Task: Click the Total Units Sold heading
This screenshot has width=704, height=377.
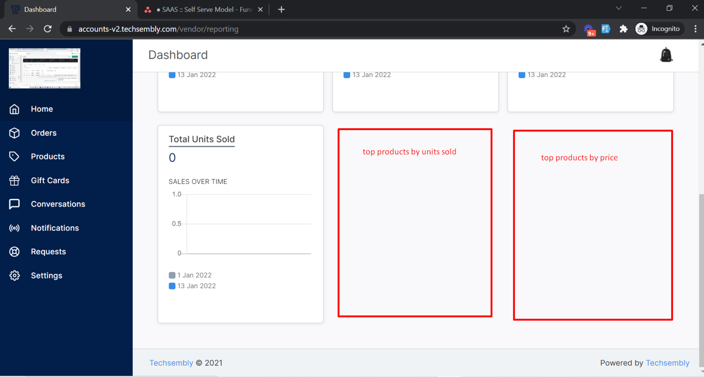Action: pyautogui.click(x=202, y=139)
